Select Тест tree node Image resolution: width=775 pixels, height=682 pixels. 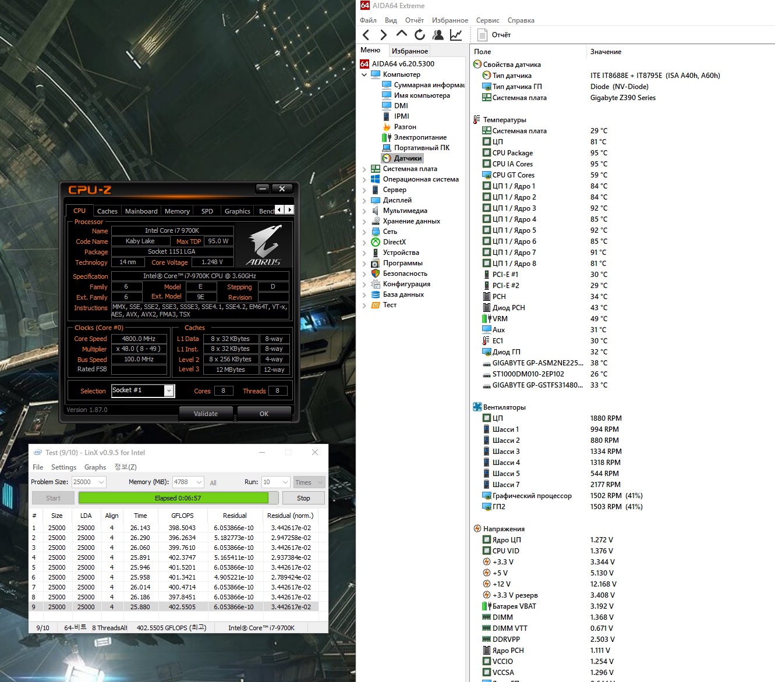pos(384,305)
